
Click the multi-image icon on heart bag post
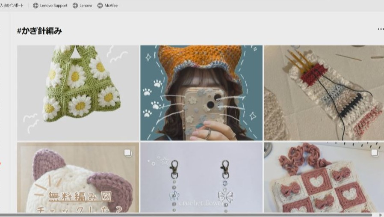point(375,152)
